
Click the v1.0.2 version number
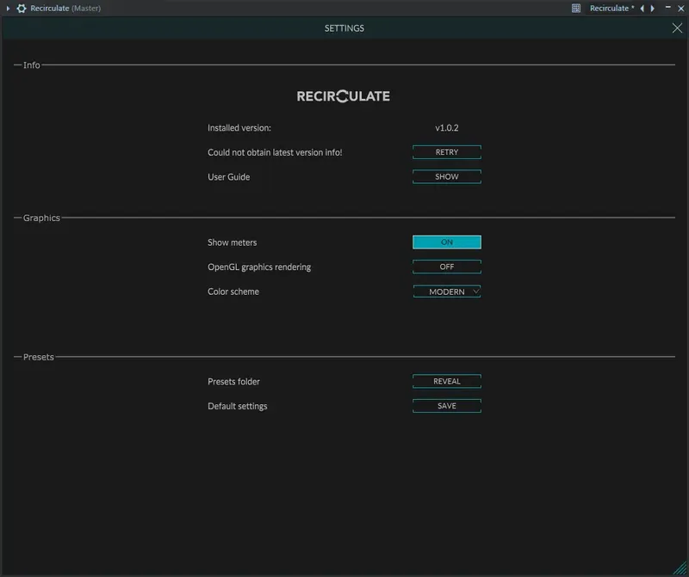point(446,127)
